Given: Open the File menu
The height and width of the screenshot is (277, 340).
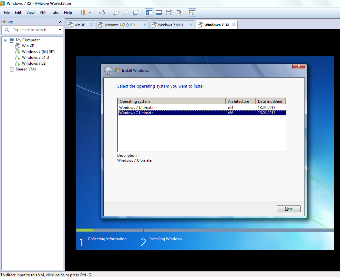Looking at the screenshot, I should click(7, 13).
